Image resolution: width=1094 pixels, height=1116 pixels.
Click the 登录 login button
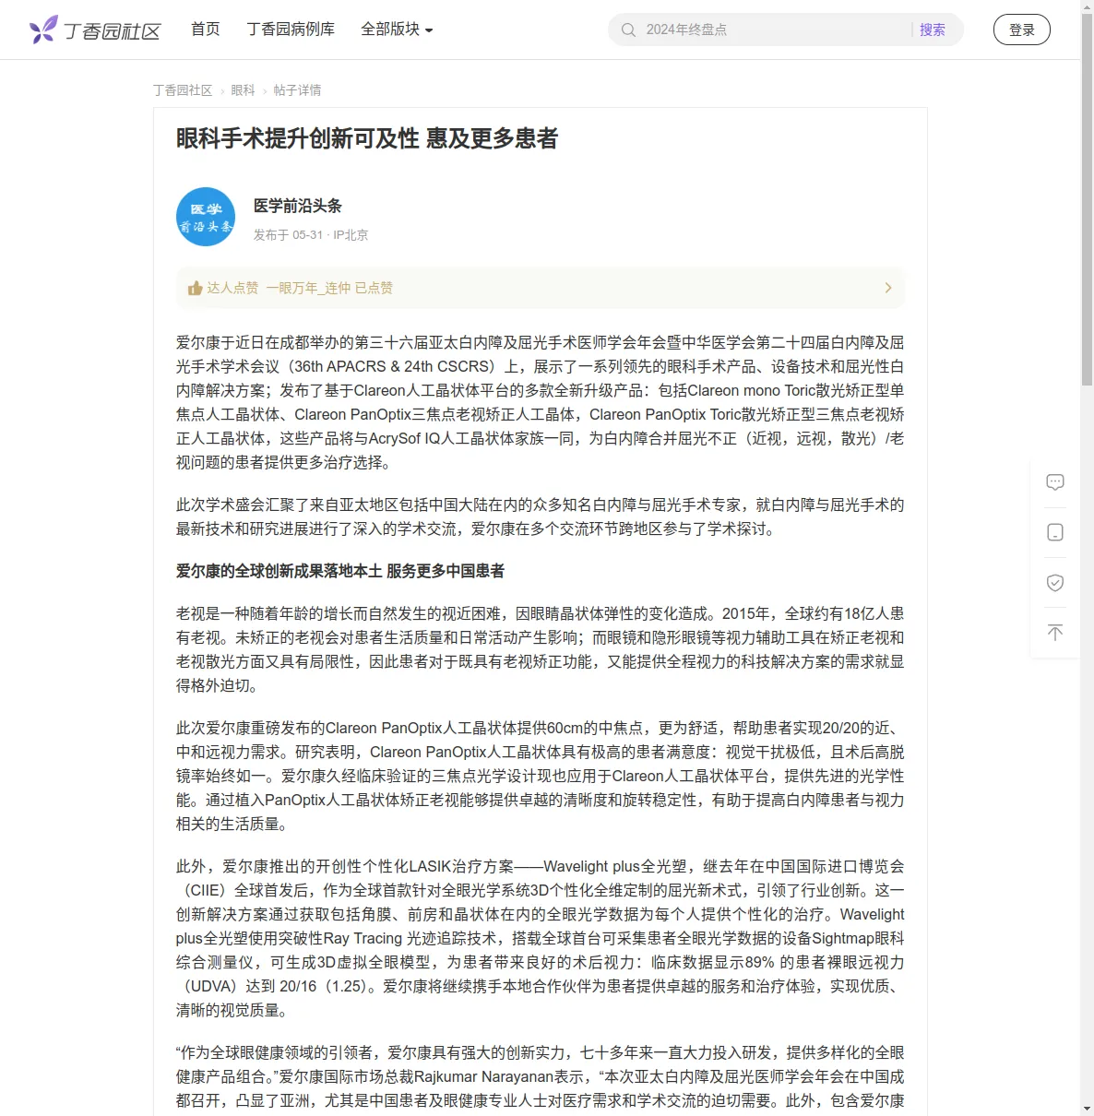pos(1022,30)
